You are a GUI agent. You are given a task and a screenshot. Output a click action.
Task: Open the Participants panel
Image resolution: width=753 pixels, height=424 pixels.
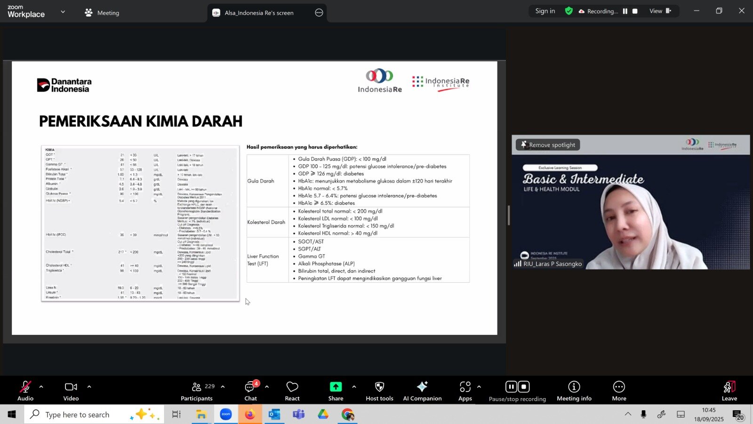click(x=197, y=391)
